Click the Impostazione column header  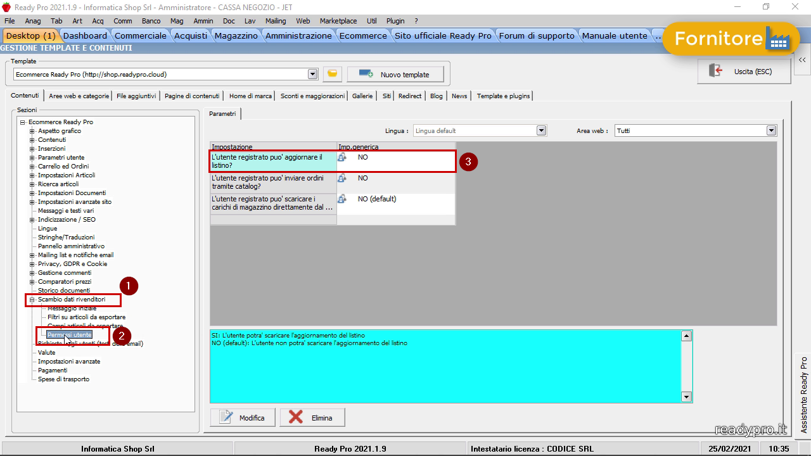point(273,147)
